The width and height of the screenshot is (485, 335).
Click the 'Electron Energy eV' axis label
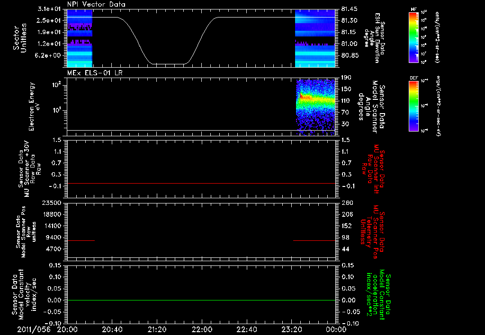34,106
